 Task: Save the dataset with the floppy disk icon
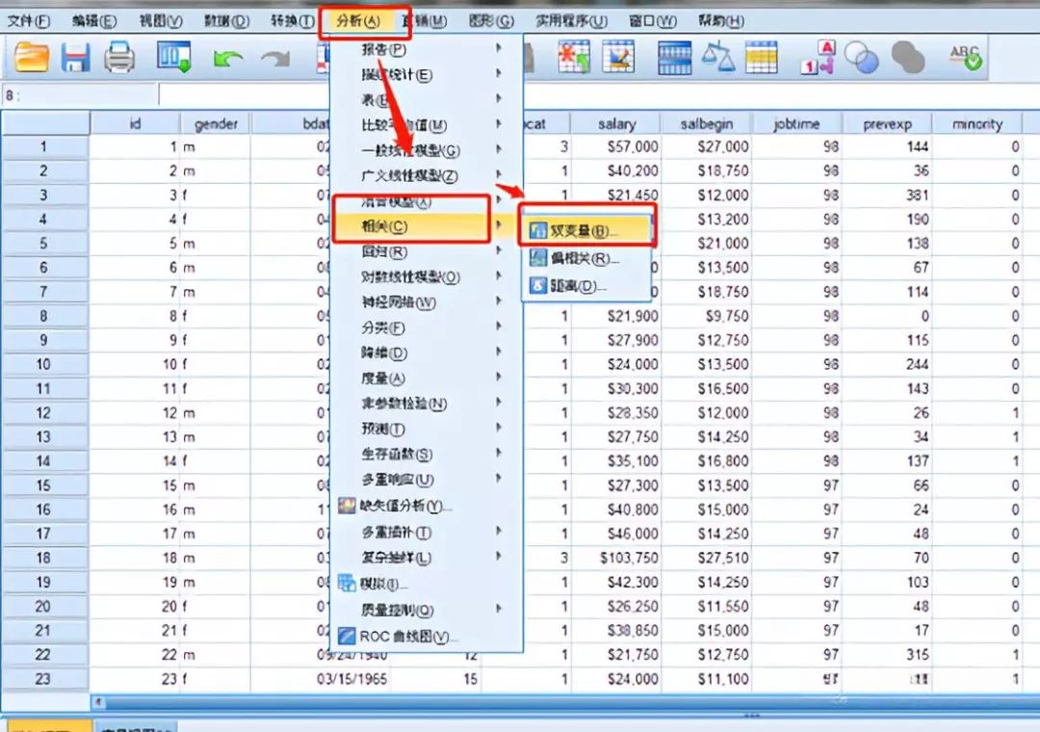click(x=76, y=57)
